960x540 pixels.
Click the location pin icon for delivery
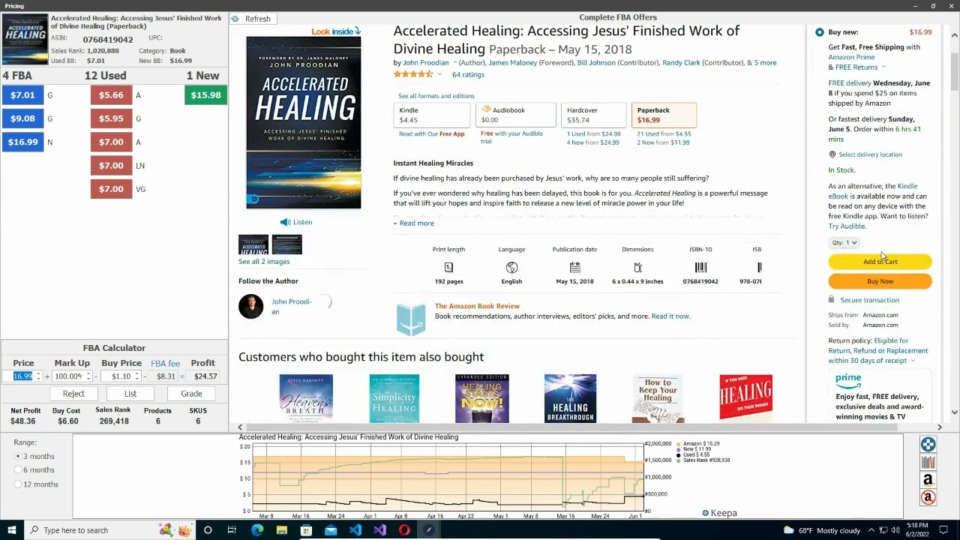click(832, 154)
